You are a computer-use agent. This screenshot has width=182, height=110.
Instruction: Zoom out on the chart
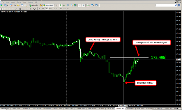(72, 5)
